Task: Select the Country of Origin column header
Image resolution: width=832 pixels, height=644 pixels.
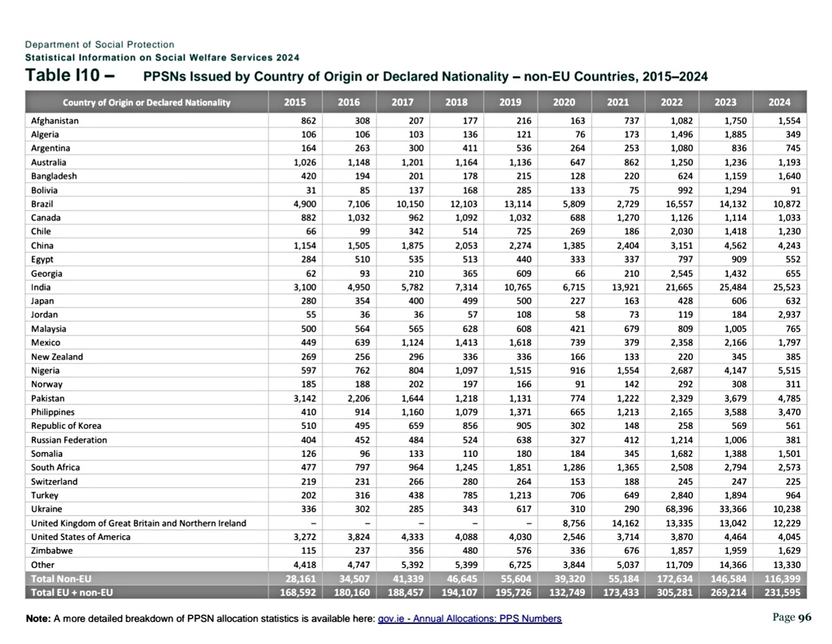Action: [146, 103]
